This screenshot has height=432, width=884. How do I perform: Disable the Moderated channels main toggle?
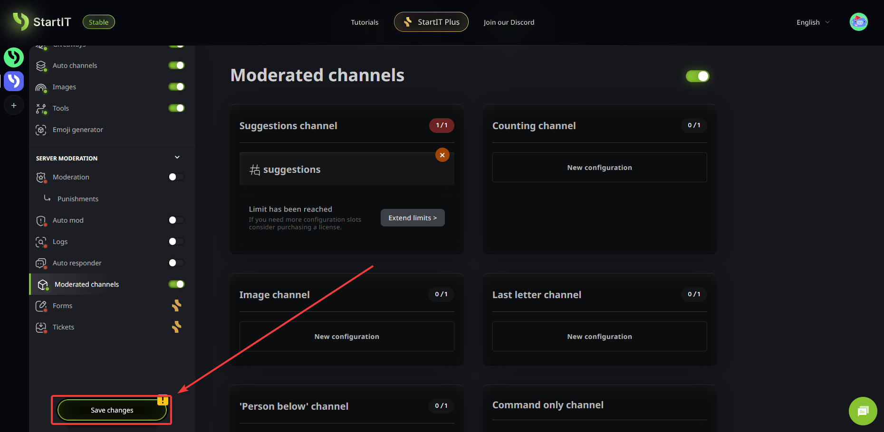697,76
